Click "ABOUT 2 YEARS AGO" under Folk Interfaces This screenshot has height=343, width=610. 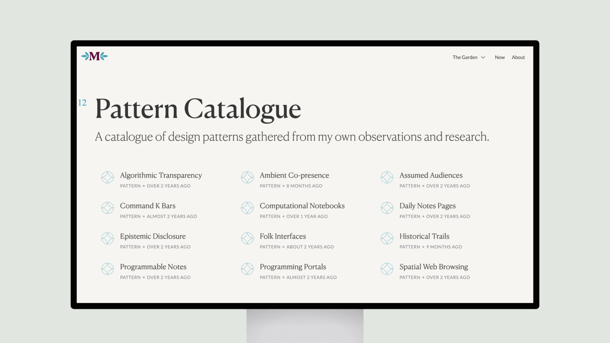coord(310,247)
